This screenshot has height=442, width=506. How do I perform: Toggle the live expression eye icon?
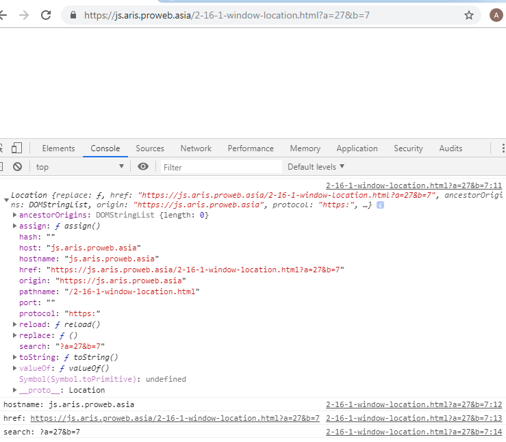tap(143, 166)
